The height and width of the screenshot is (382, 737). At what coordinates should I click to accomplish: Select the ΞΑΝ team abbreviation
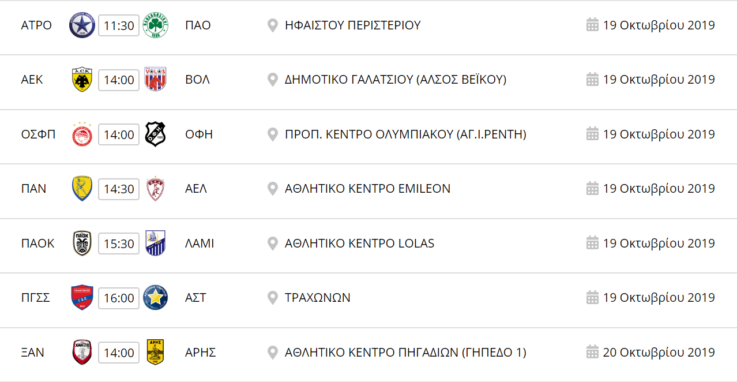pos(32,352)
